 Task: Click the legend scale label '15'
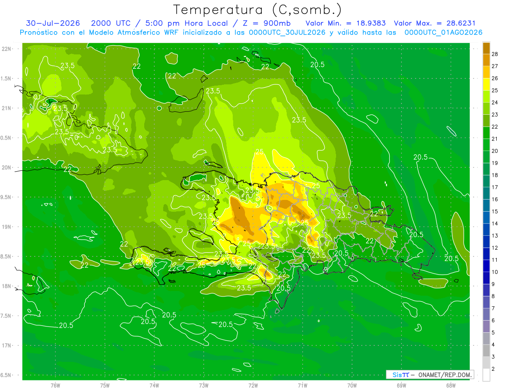pos(495,211)
